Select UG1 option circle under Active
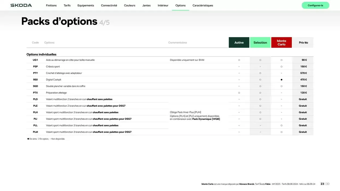The height and width of the screenshot is (191, 340). tap(239, 60)
